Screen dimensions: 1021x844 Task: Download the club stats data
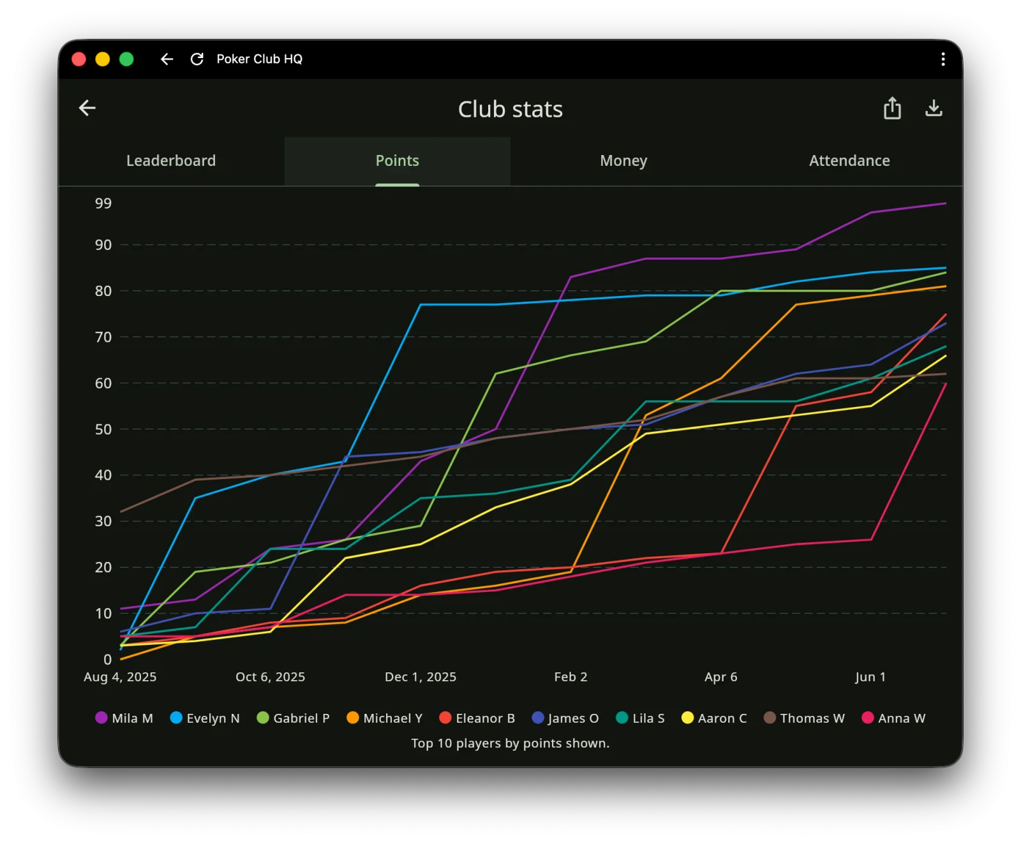[934, 108]
